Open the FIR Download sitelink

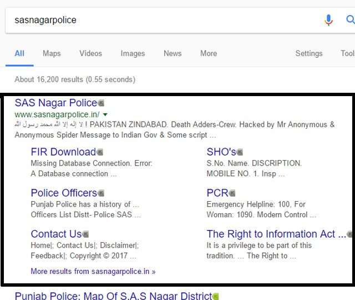point(63,152)
